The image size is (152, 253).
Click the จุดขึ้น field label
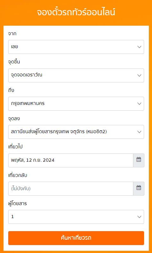coord(14,62)
